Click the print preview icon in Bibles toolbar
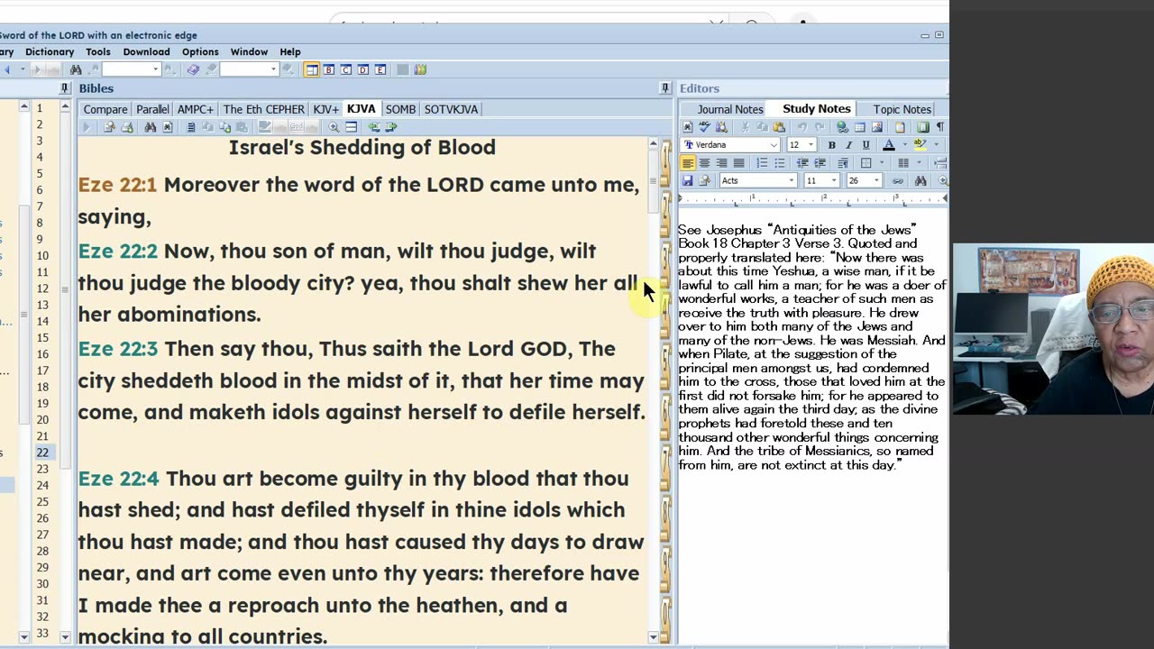 [109, 127]
